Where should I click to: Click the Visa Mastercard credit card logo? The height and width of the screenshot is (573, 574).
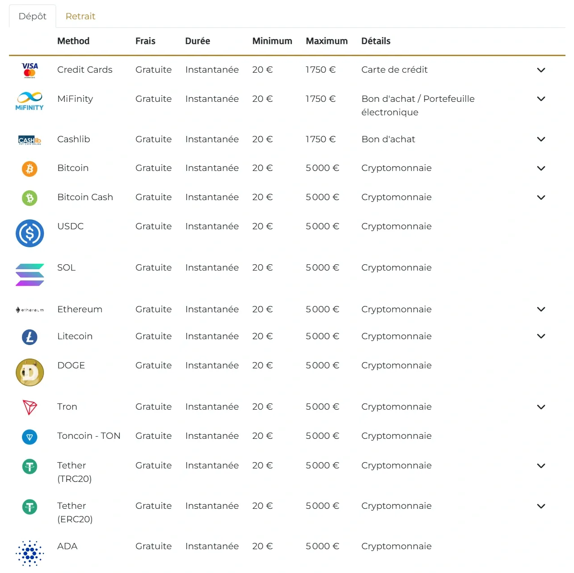[x=30, y=70]
